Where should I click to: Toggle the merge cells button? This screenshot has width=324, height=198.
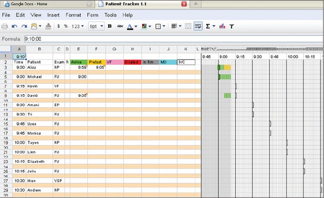[188, 26]
